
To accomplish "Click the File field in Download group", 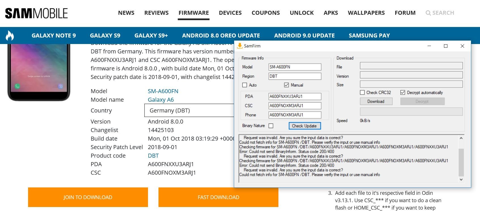I will [411, 66].
